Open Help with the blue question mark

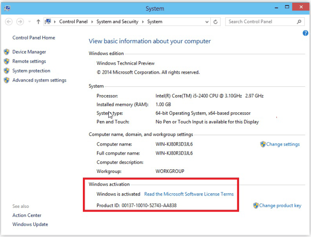coord(305,33)
